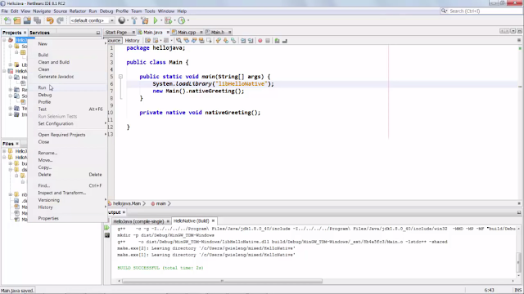
Task: Close the HelloNative (Build) output tab
Action: click(213, 221)
